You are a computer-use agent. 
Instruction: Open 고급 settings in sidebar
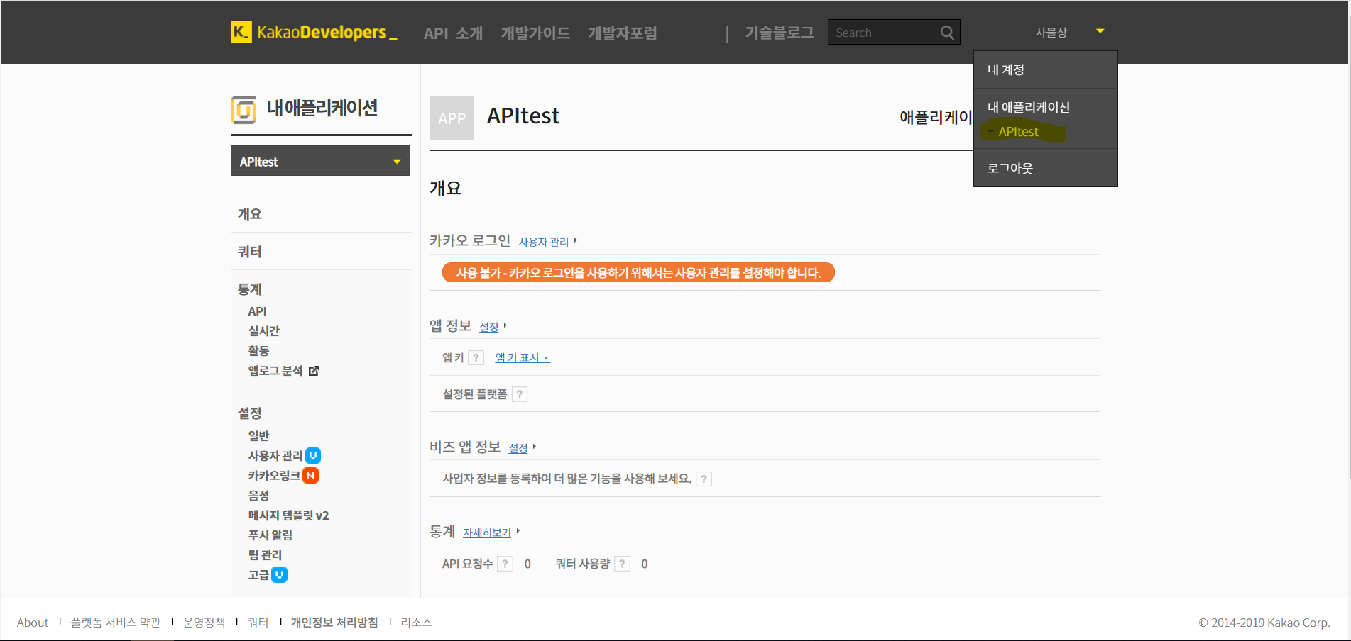[258, 574]
